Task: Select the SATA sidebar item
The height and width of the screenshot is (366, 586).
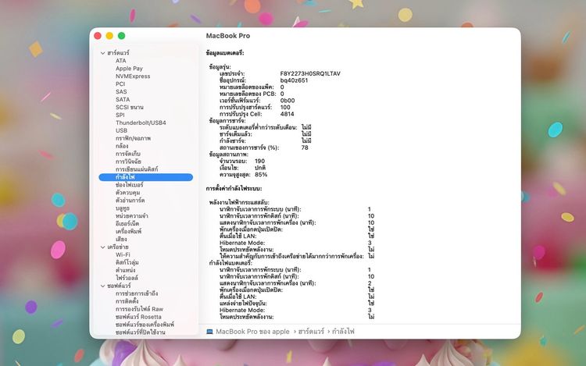Action: click(x=123, y=100)
